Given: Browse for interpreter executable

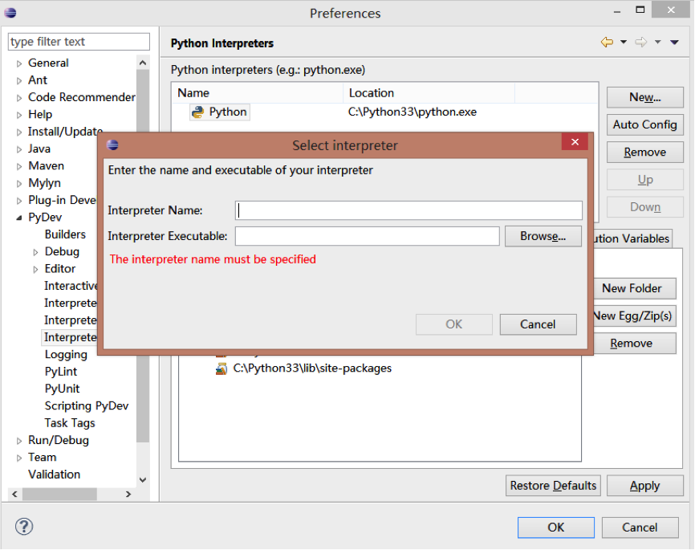Looking at the screenshot, I should [x=543, y=236].
